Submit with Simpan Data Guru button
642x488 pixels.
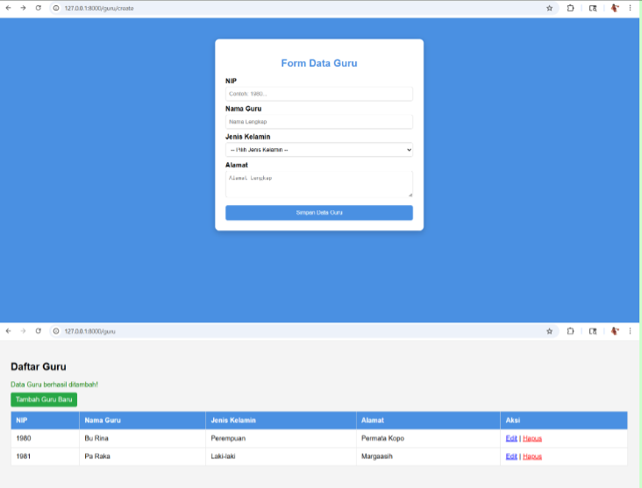click(319, 213)
